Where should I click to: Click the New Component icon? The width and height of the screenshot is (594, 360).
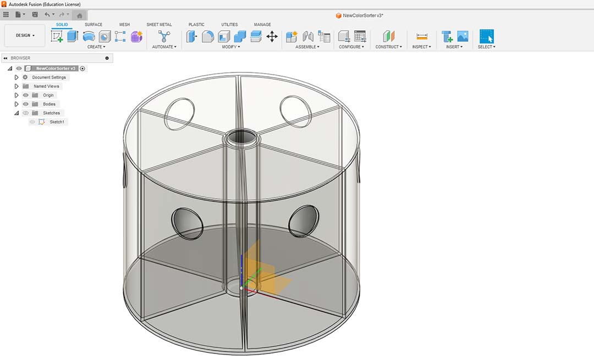coord(291,37)
